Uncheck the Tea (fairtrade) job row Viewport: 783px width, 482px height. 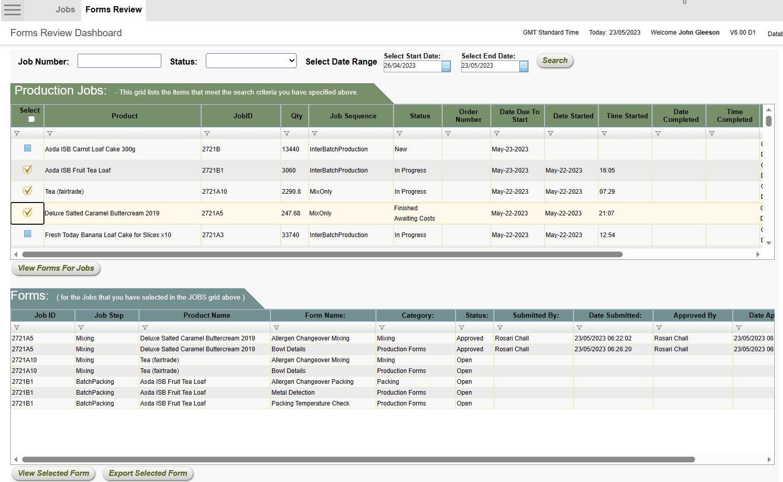click(28, 191)
